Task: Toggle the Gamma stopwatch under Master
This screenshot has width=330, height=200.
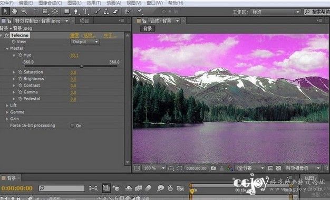Action: click(20, 92)
